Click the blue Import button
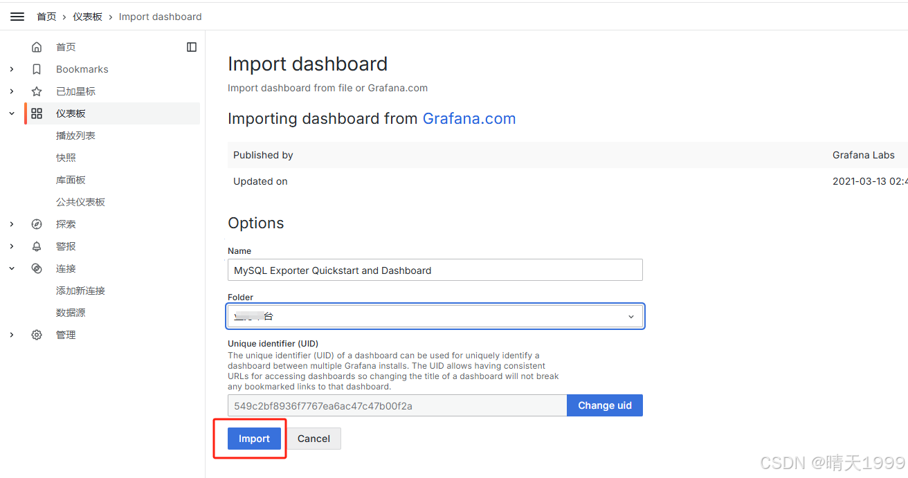This screenshot has width=908, height=478. pyautogui.click(x=254, y=439)
